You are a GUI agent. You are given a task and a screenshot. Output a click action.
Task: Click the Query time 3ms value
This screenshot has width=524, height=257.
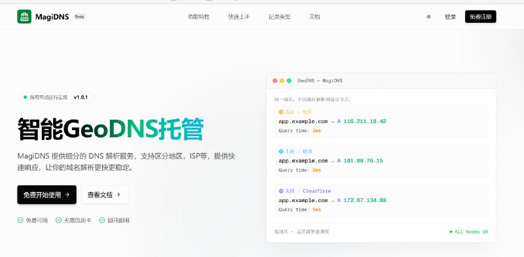point(316,131)
